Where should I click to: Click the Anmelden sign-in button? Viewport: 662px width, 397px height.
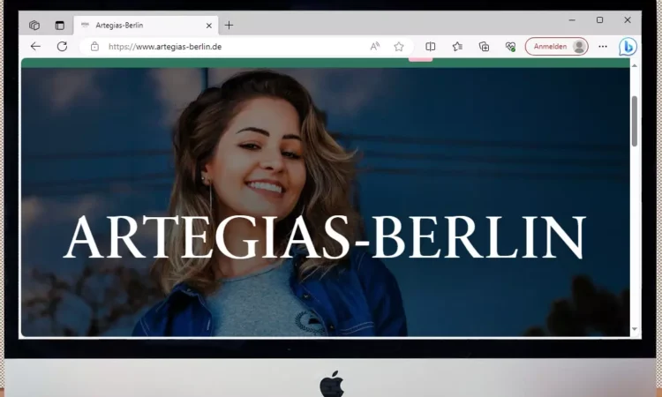[556, 47]
